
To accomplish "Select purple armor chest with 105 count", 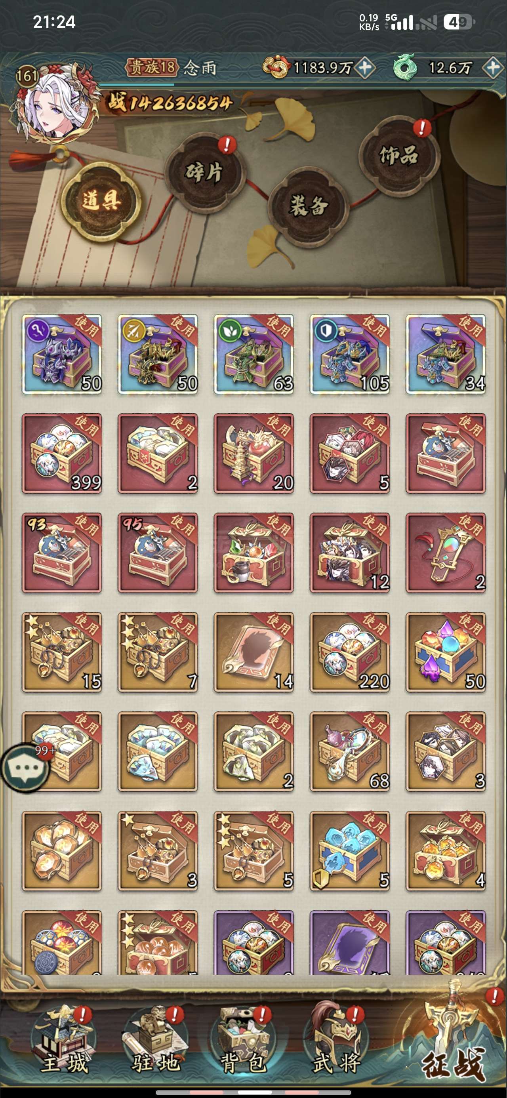I will pyautogui.click(x=350, y=354).
